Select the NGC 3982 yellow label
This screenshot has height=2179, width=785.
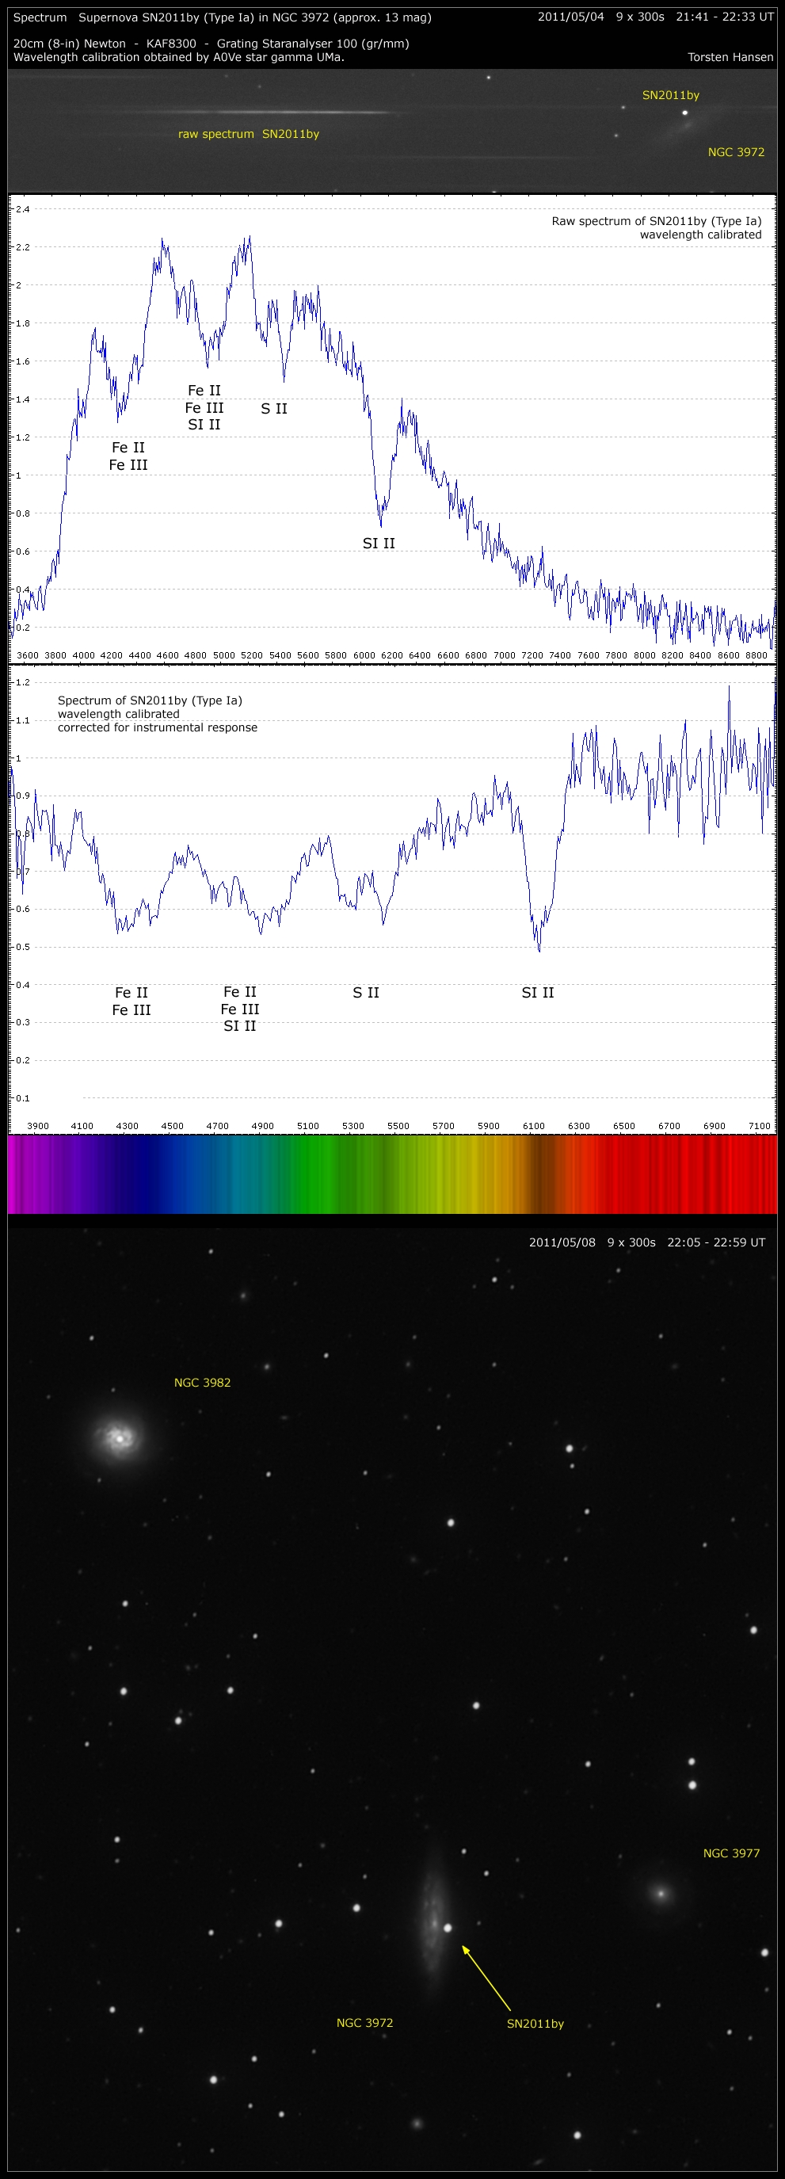click(x=202, y=1382)
